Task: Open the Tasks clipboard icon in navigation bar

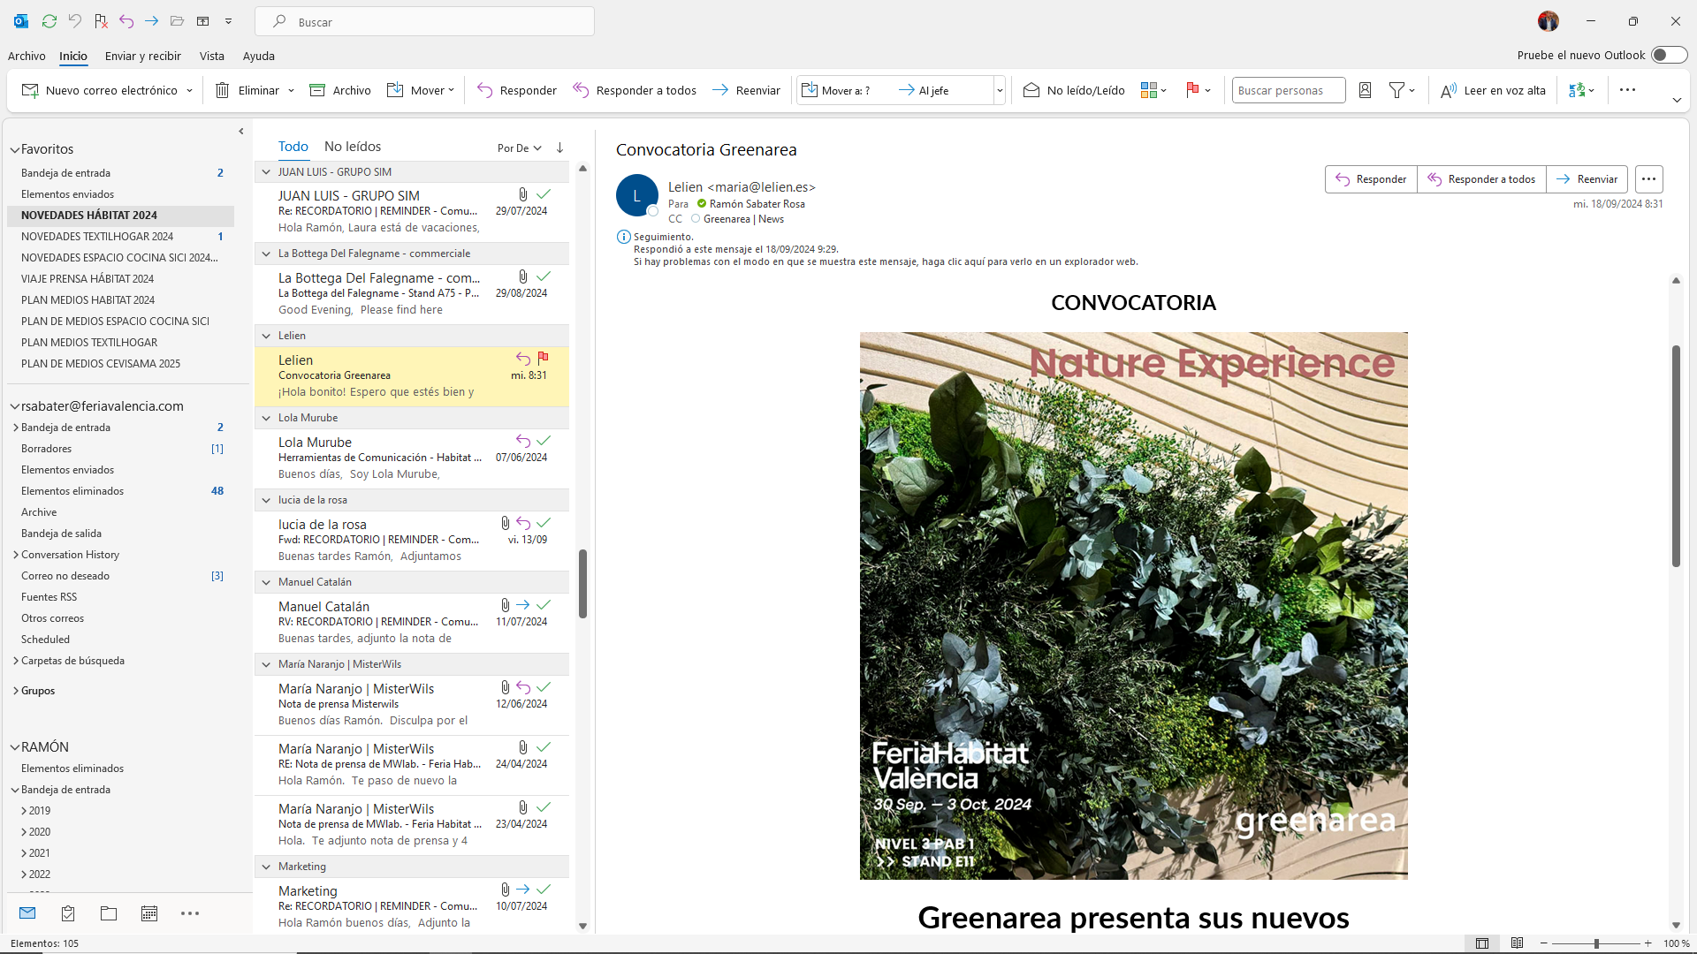Action: point(68,913)
